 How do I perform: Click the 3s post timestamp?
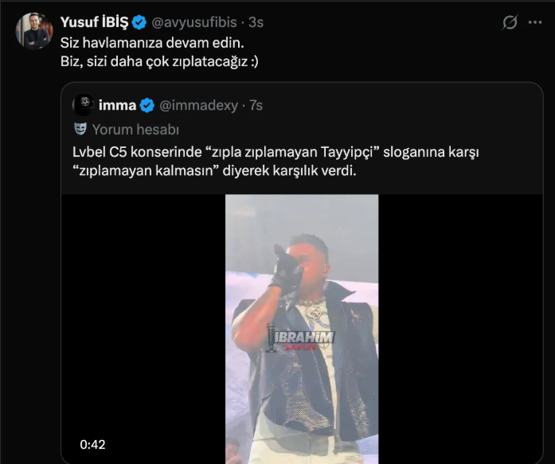[x=257, y=23]
